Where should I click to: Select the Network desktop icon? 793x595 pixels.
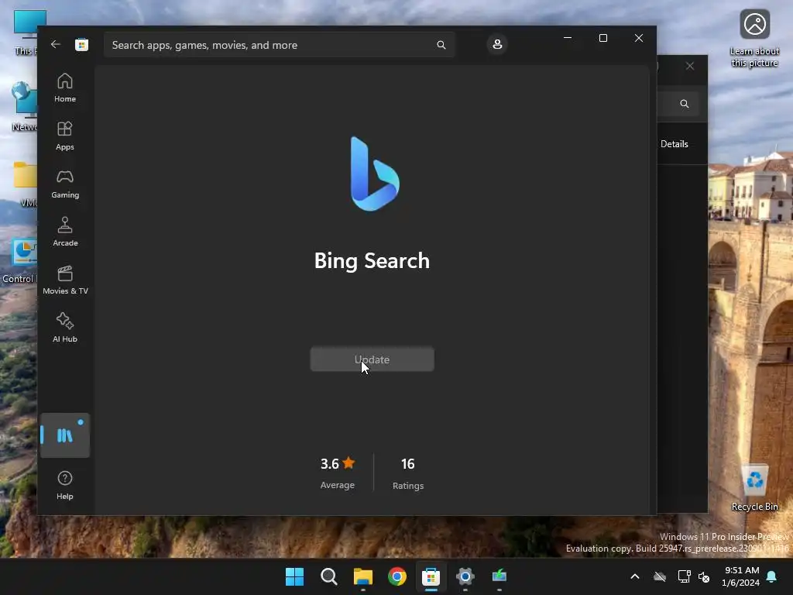24,106
